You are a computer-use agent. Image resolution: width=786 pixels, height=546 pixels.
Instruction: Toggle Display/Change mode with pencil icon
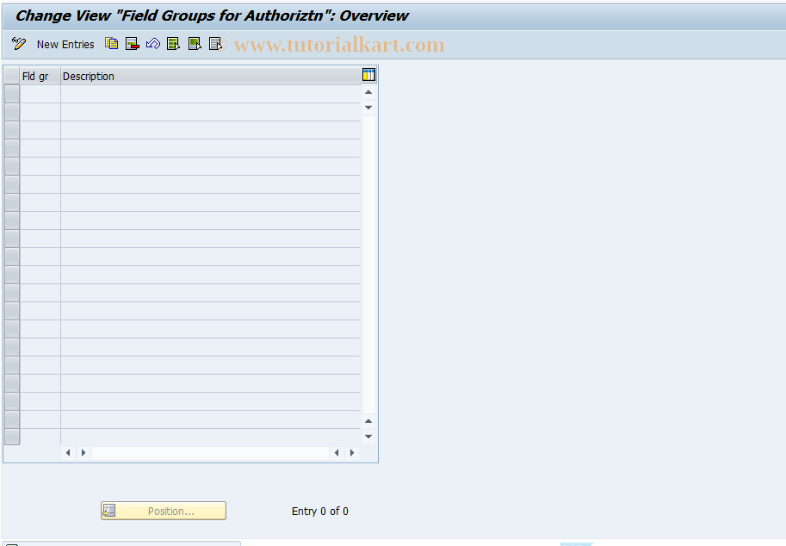pos(19,44)
